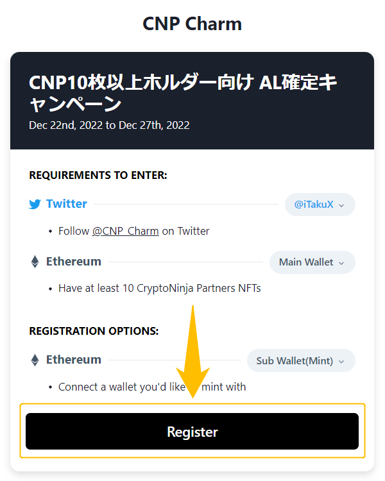Click the Ethereum diamond icon under Requirements
The image size is (385, 481).
coord(35,262)
